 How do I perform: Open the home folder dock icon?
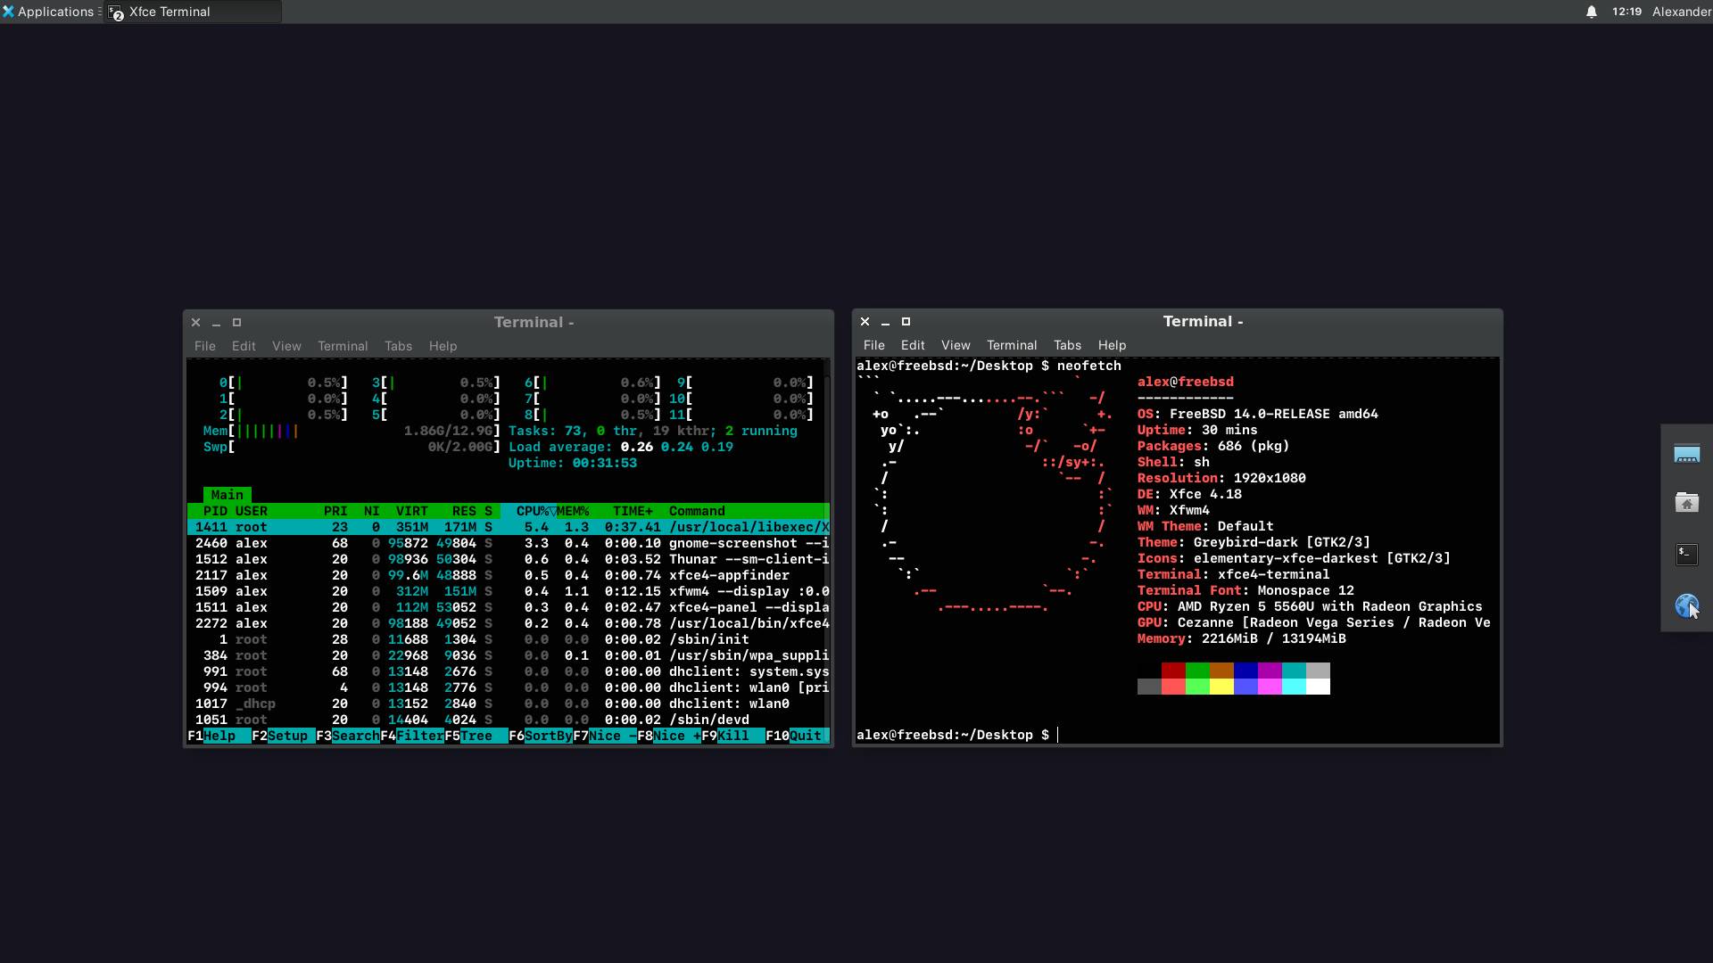coord(1686,503)
